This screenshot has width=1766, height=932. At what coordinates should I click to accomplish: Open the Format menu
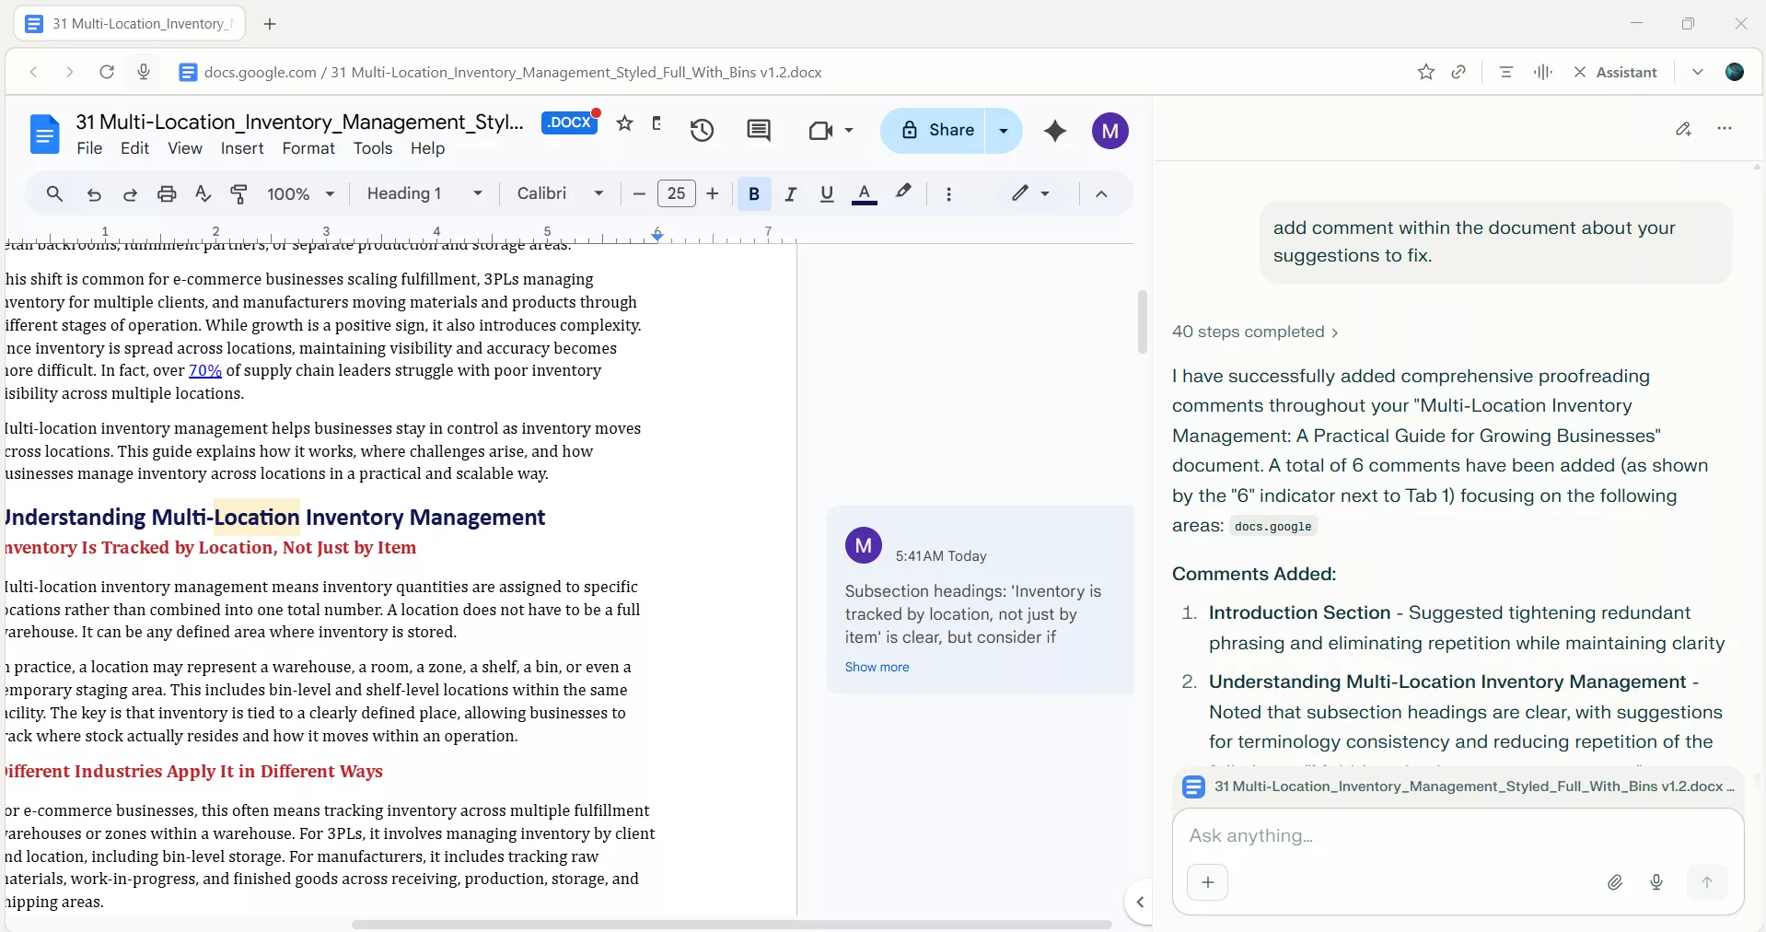308,148
